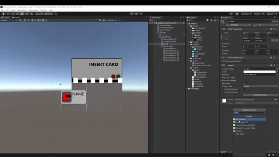Collapse CardHolder object in Hierarchy

160,46
